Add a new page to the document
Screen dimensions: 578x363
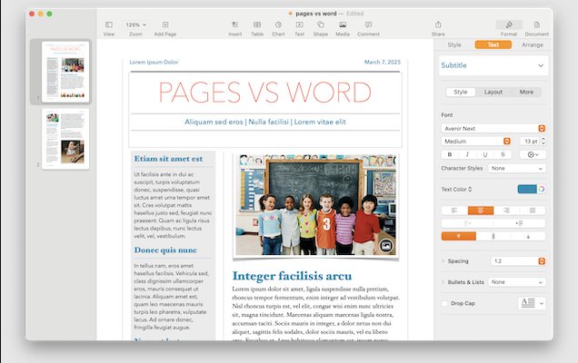[x=165, y=25]
